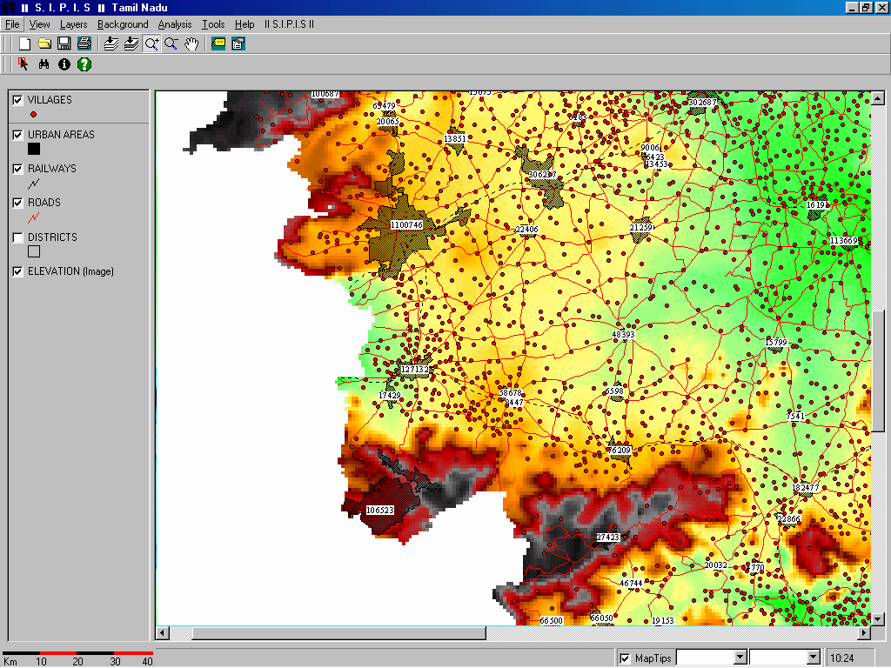Select the Zoom Out magnifier tool

(x=171, y=43)
